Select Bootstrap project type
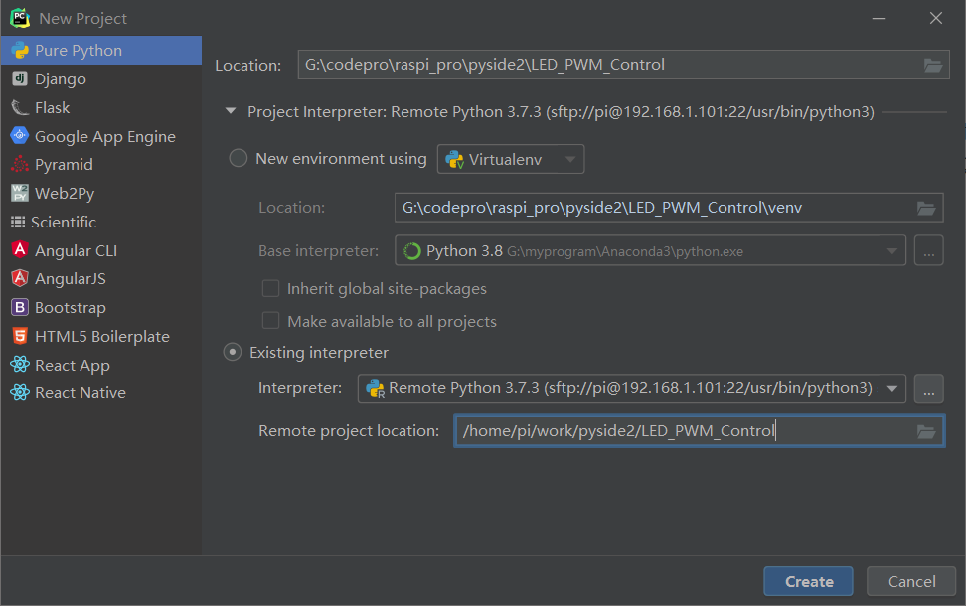Image resolution: width=966 pixels, height=606 pixels. tap(101, 307)
